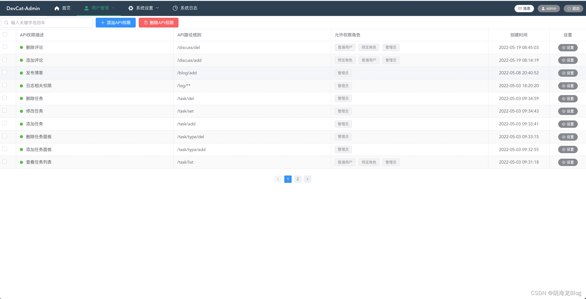Go to next page with right chevron
This screenshot has height=299, width=586.
pos(308,179)
